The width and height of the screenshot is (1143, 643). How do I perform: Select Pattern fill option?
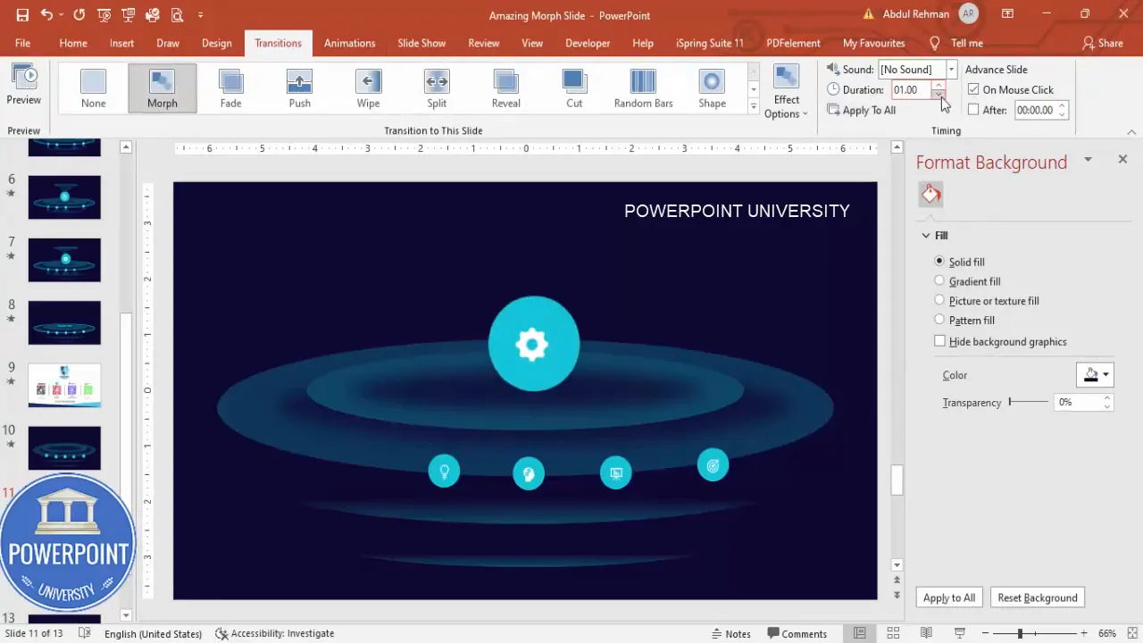(x=964, y=320)
